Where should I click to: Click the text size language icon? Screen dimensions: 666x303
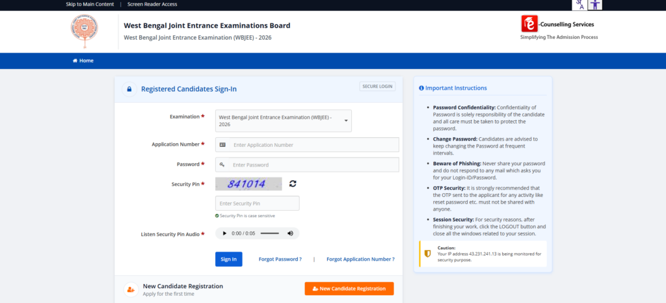[579, 5]
